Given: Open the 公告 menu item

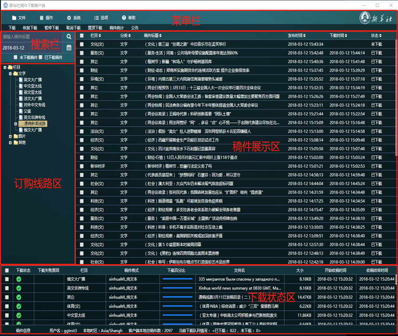Looking at the screenshot, I should pos(135,28).
